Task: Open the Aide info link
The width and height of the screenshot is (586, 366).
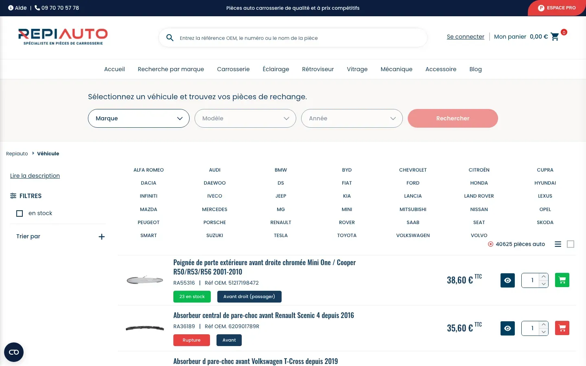Action: click(17, 8)
